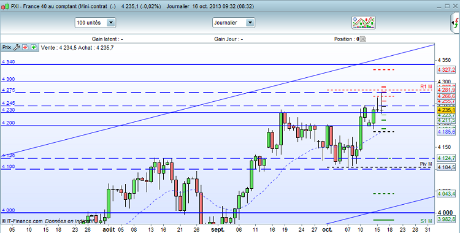The image size is (460, 233).
Task: Click the Vente : 4 234,5 Achat quote text
Action: (77, 48)
